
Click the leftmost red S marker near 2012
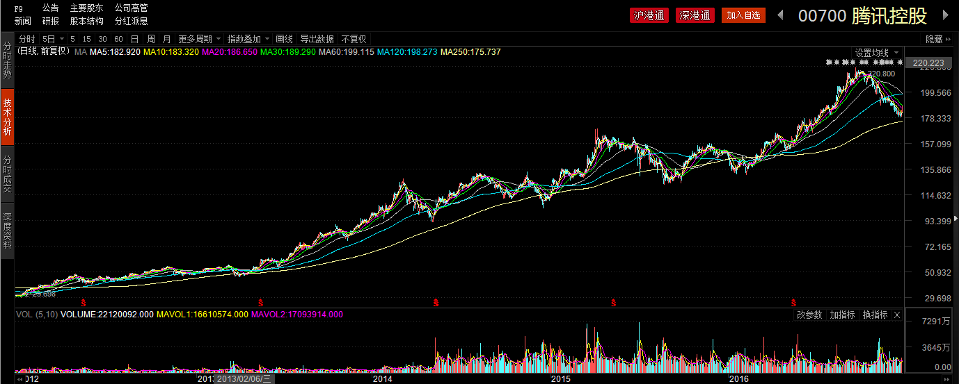coord(84,302)
